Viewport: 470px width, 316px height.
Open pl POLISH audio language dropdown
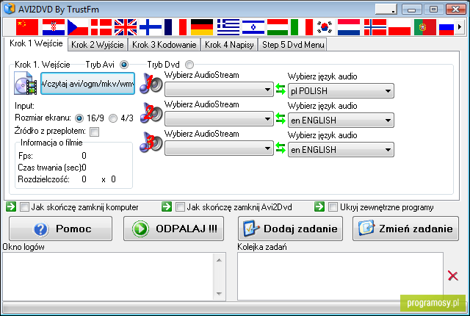pyautogui.click(x=341, y=91)
